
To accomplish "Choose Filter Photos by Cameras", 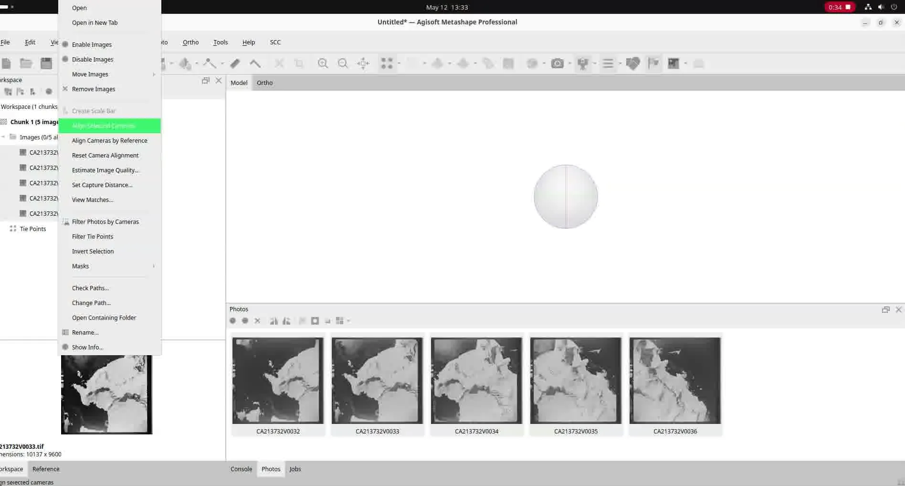I will click(x=109, y=222).
